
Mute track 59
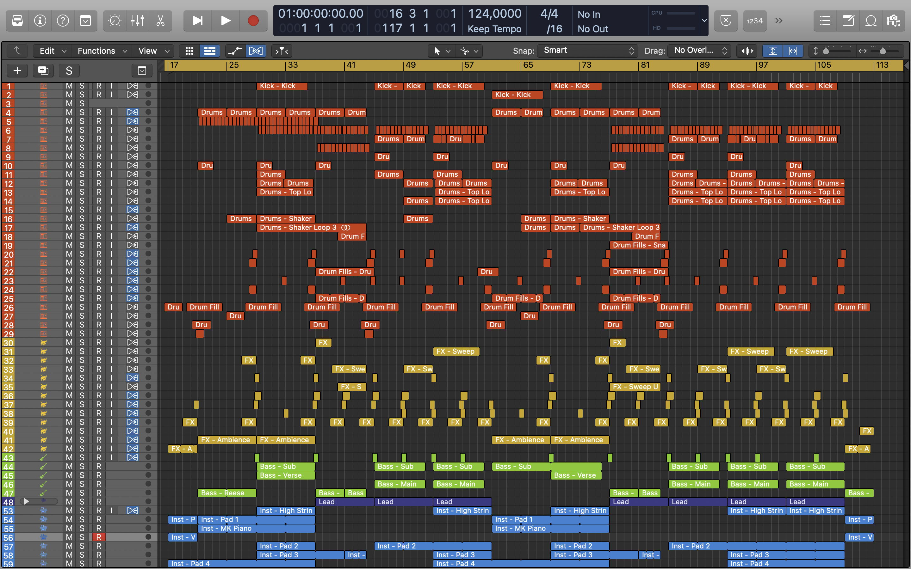(69, 563)
